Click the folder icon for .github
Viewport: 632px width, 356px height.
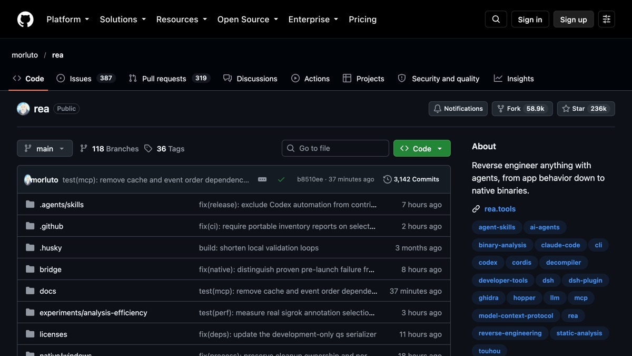tap(30, 226)
